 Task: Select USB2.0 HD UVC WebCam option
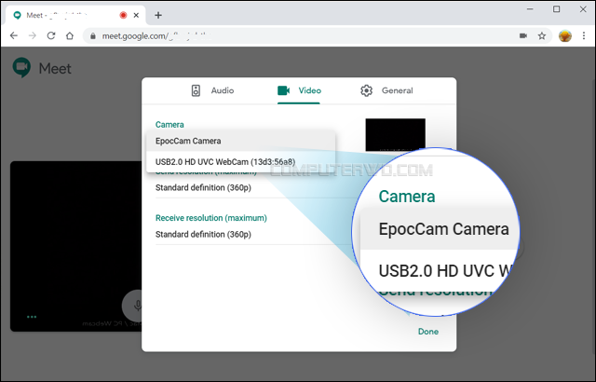pos(240,162)
